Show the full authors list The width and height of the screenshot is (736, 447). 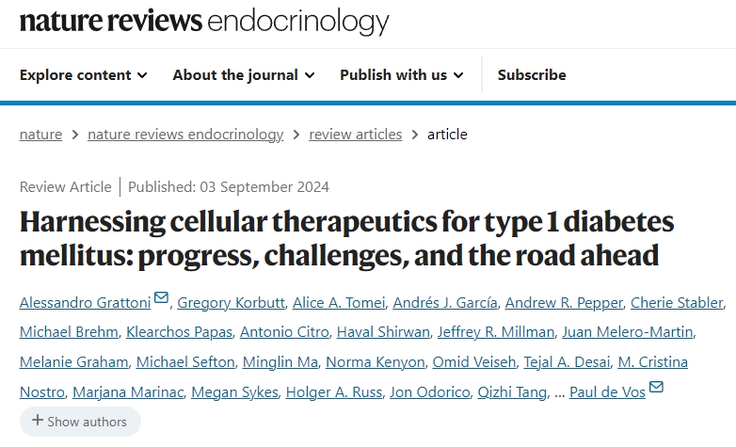80,422
